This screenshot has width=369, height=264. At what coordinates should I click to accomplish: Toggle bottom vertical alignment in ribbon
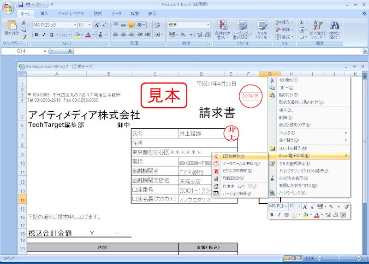click(131, 25)
